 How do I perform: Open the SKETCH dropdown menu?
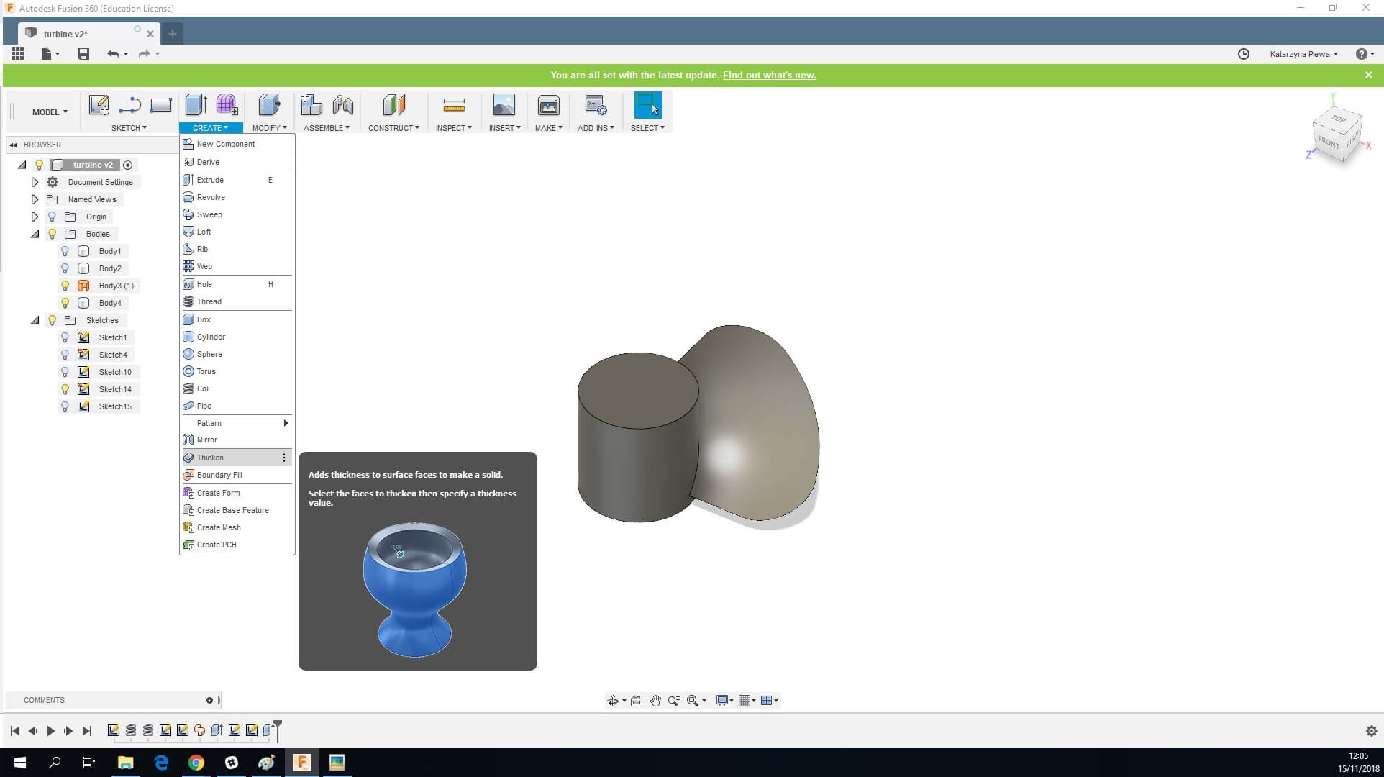pyautogui.click(x=129, y=128)
